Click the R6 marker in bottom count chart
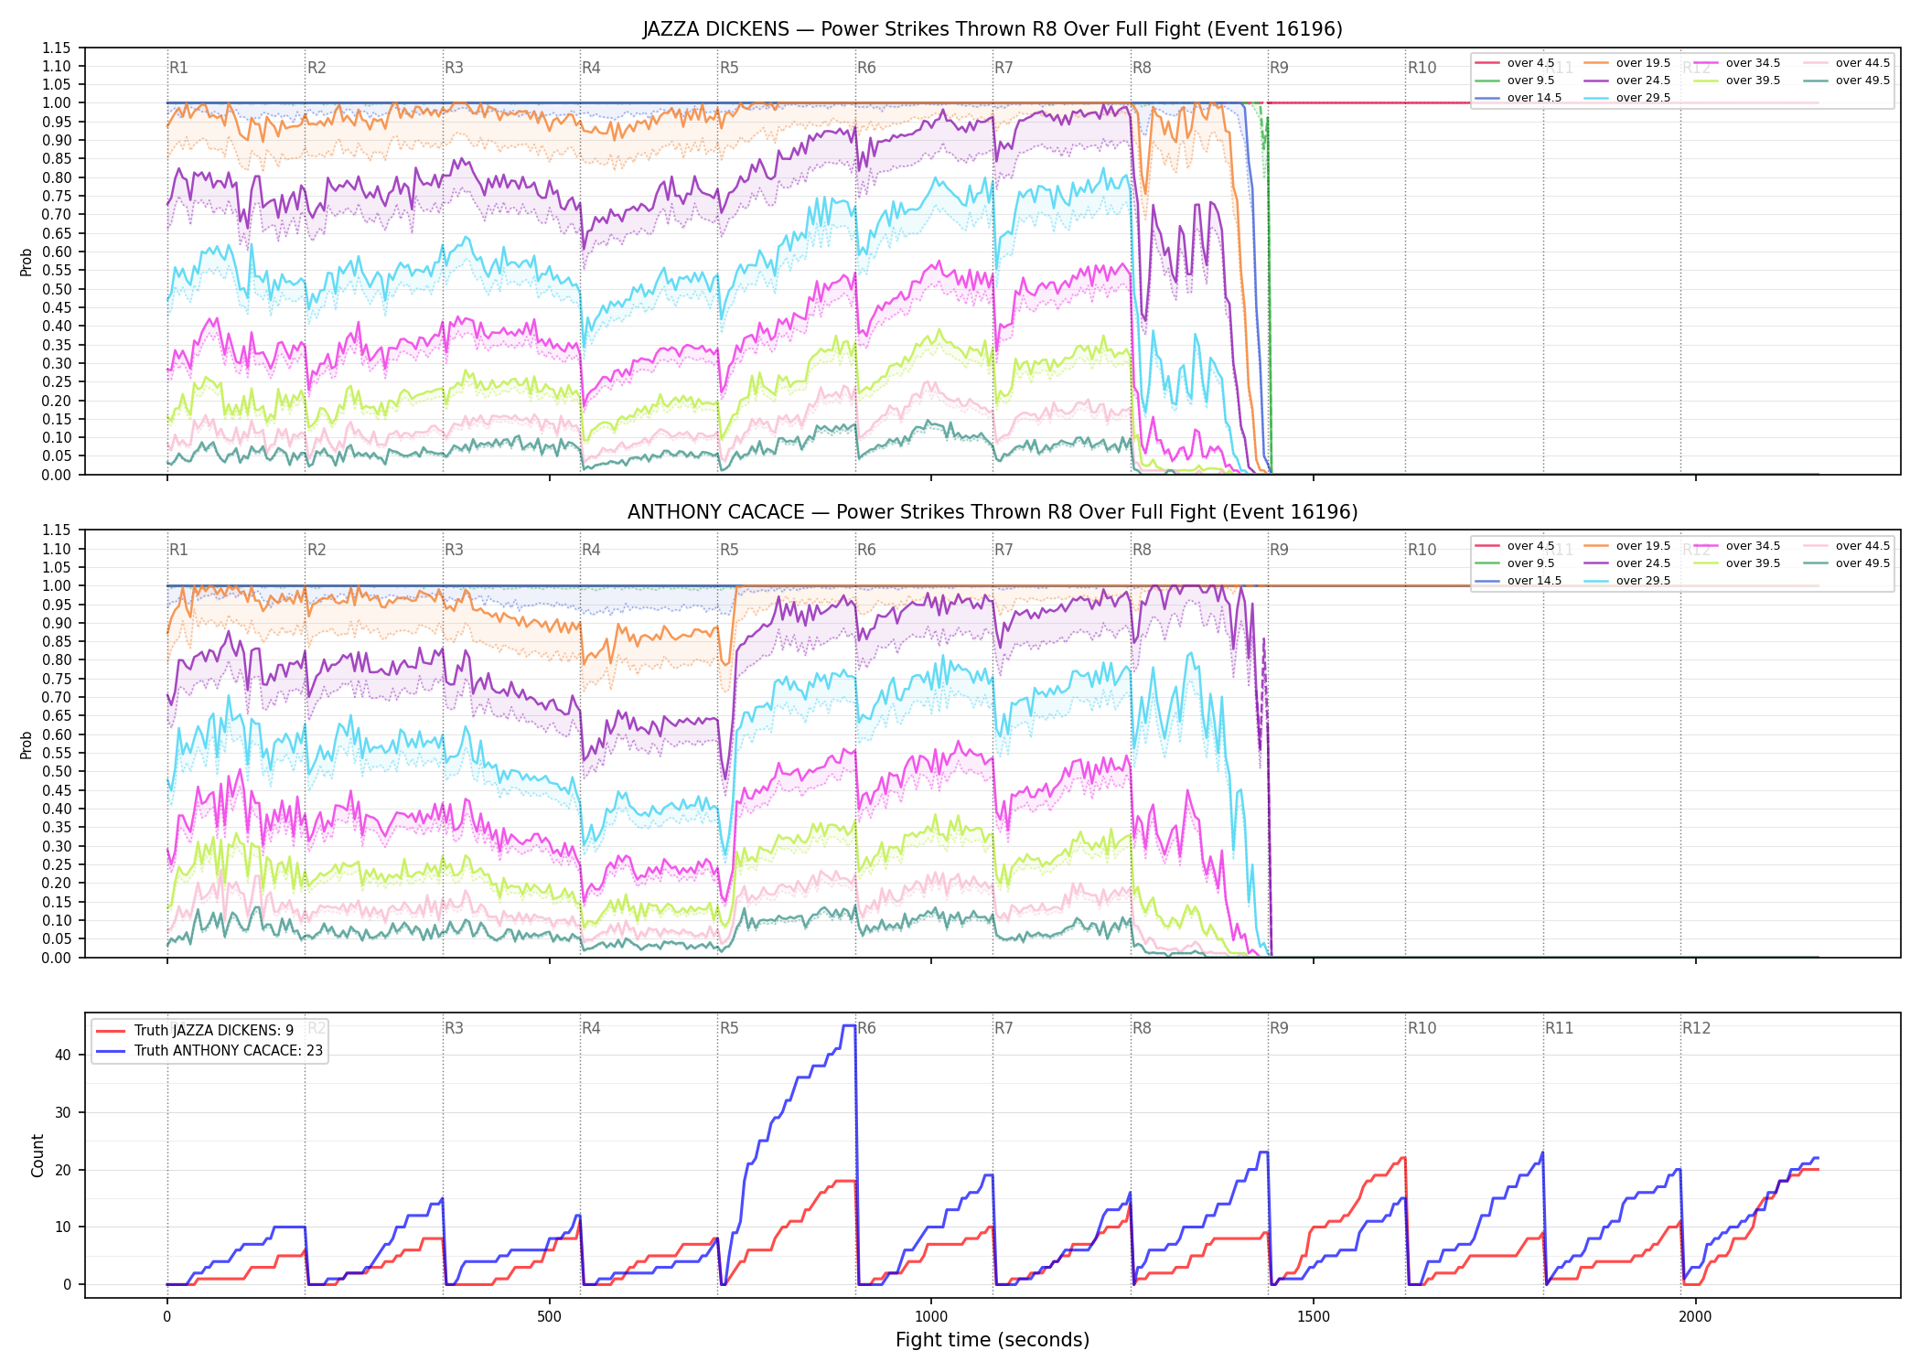The height and width of the screenshot is (1372, 1921). [x=866, y=1028]
